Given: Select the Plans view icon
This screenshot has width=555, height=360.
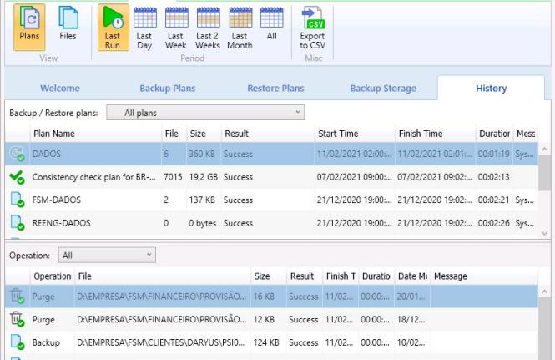Looking at the screenshot, I should [x=28, y=28].
